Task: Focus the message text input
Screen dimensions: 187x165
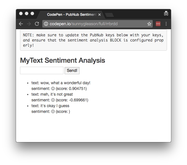Action: pyautogui.click(x=42, y=70)
